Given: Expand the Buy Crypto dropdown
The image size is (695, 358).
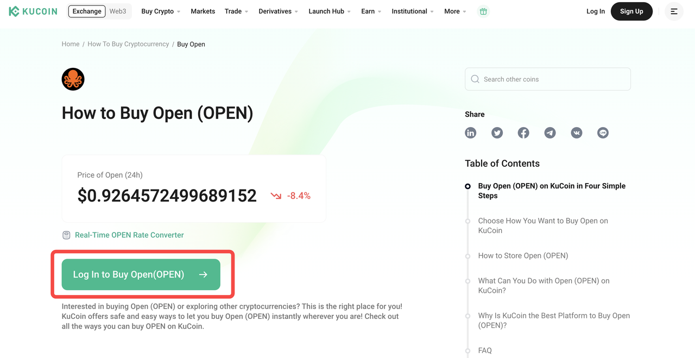Looking at the screenshot, I should click(161, 11).
